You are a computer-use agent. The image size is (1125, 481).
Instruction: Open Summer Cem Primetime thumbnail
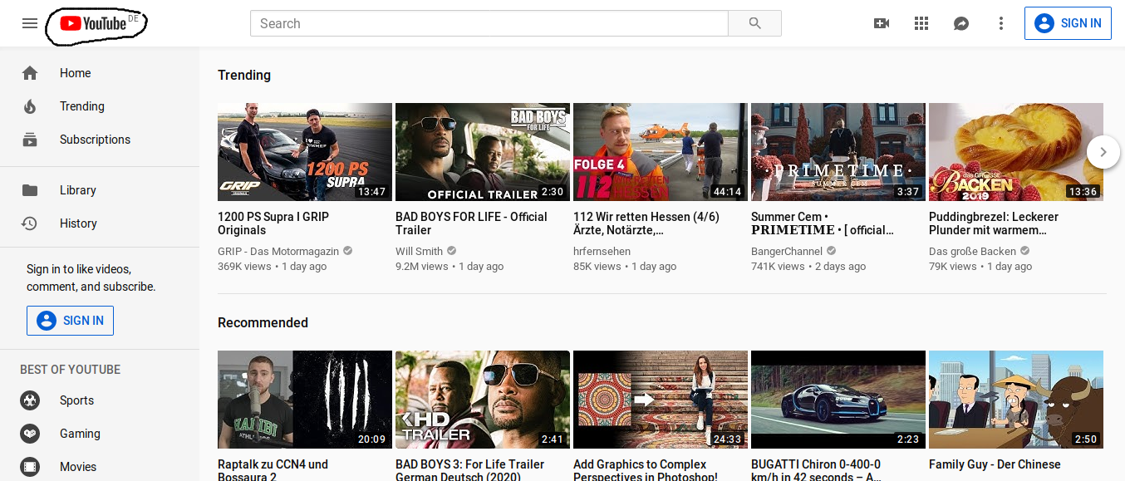838,152
